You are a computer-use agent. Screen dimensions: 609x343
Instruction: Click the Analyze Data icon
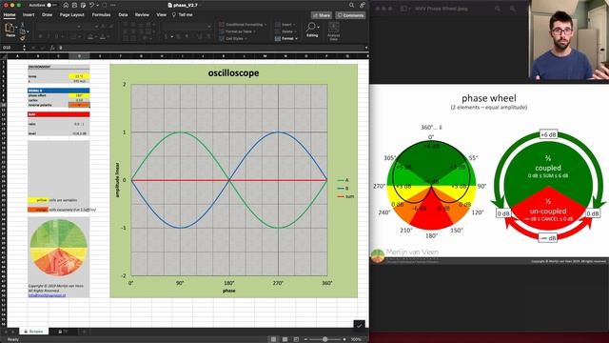[333, 31]
